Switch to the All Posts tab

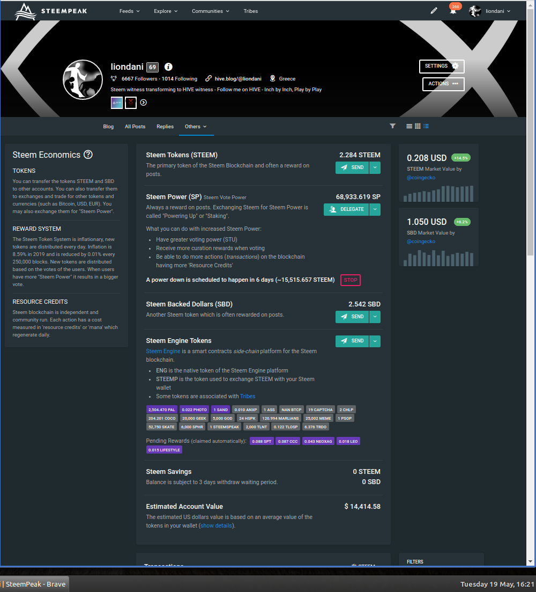pos(135,127)
